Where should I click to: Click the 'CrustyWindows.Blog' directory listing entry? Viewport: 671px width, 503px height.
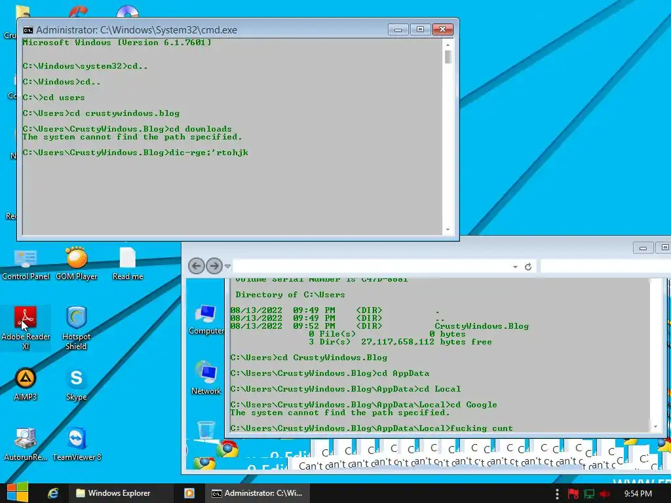[482, 326]
